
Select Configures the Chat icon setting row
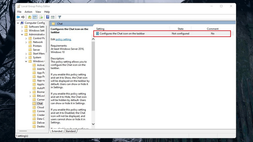[162, 34]
